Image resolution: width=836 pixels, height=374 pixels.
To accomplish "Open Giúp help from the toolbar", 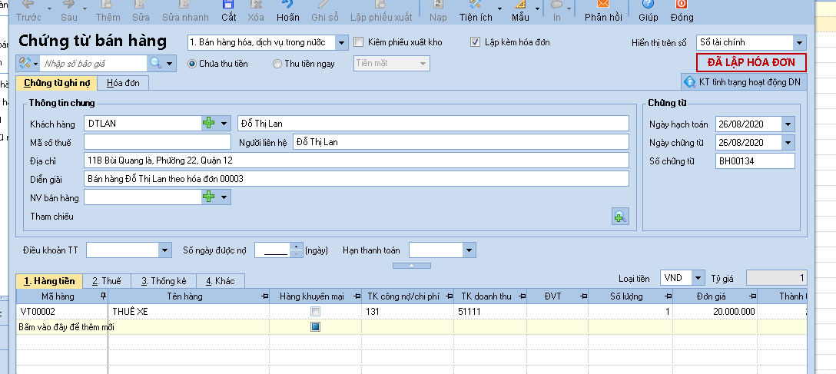I will (x=648, y=11).
